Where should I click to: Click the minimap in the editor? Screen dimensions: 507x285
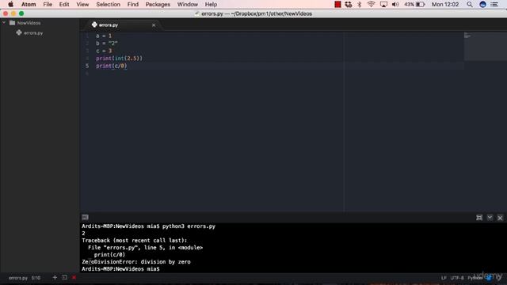[x=485, y=46]
